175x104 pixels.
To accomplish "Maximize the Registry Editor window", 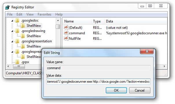I will [150, 6].
